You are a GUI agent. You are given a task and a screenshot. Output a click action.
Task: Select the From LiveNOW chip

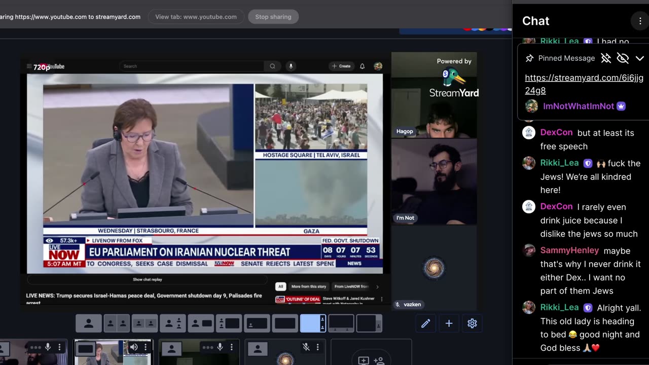point(351,286)
